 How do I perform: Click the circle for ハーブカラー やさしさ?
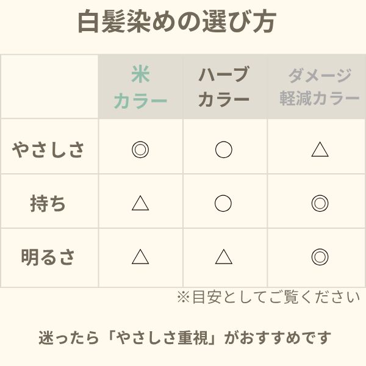[x=223, y=149]
